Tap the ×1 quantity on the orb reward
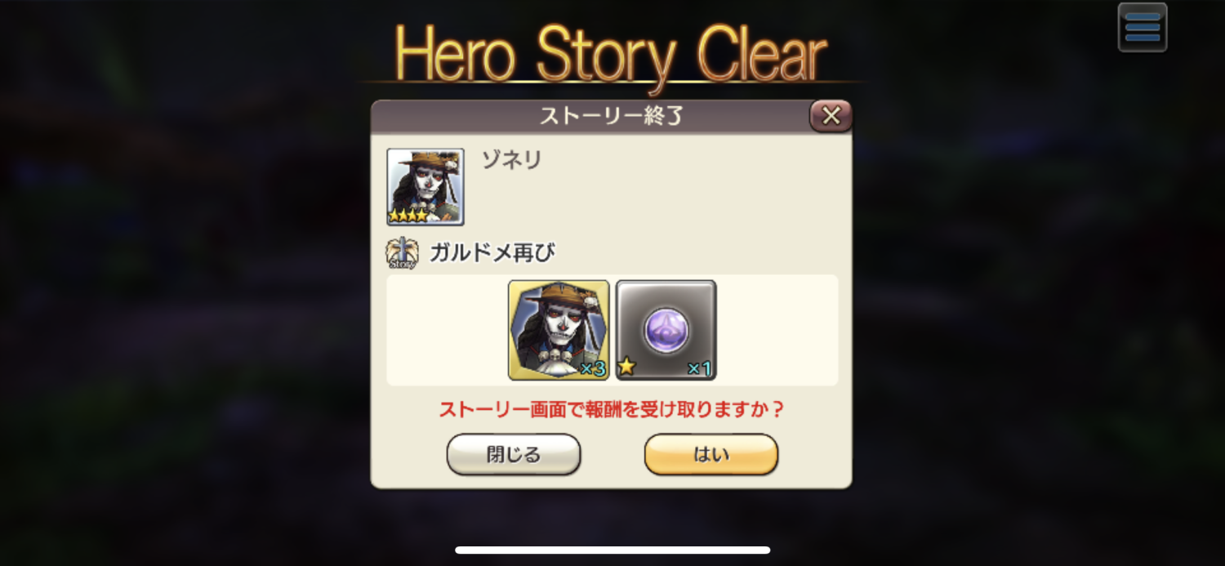 (x=699, y=368)
